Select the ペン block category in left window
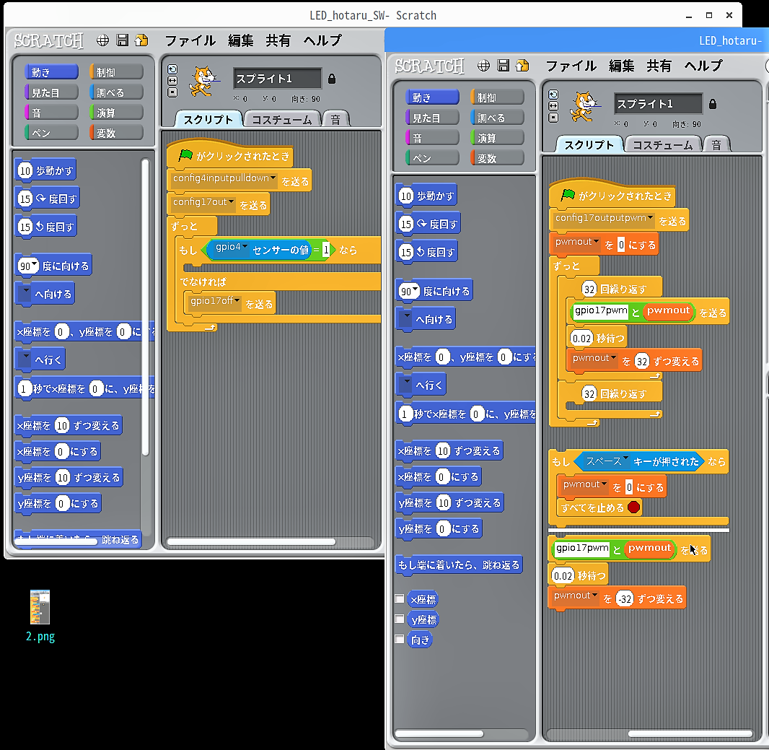 pyautogui.click(x=51, y=133)
